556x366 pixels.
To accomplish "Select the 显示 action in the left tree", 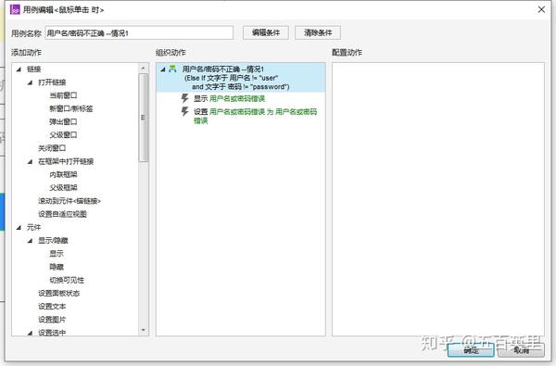I will coord(57,254).
